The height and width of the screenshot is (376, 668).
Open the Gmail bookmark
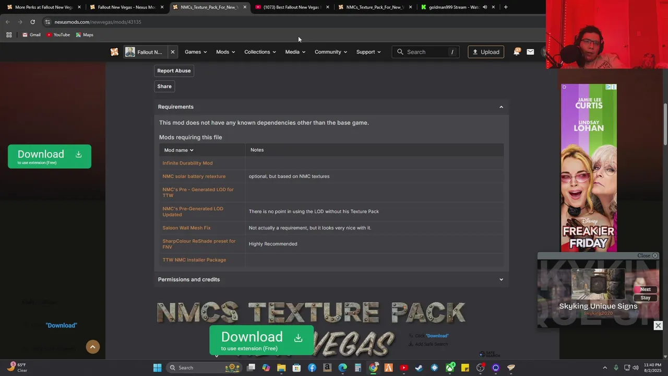click(x=31, y=35)
